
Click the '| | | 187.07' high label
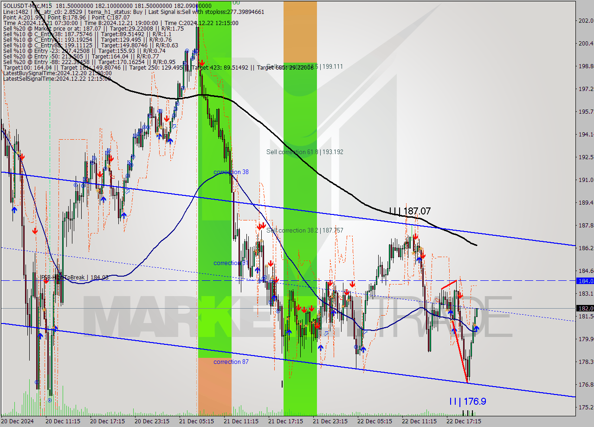(x=410, y=211)
